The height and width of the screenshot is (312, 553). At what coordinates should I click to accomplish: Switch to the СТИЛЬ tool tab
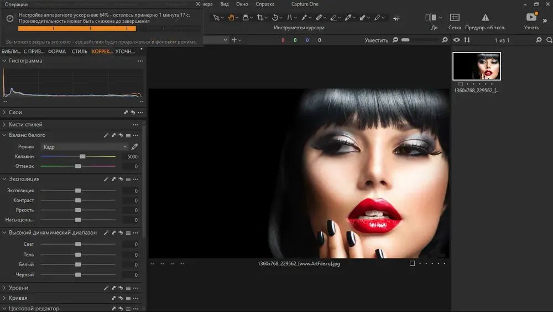(79, 51)
